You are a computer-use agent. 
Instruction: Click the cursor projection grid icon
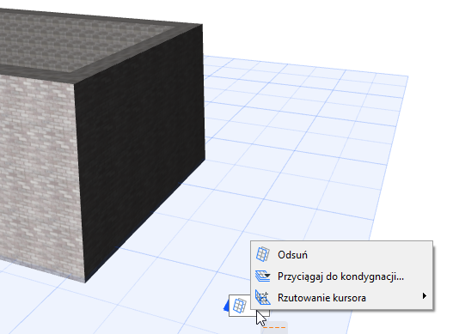(x=263, y=297)
